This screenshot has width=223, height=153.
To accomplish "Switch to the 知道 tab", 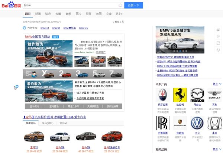I will click(58, 14).
